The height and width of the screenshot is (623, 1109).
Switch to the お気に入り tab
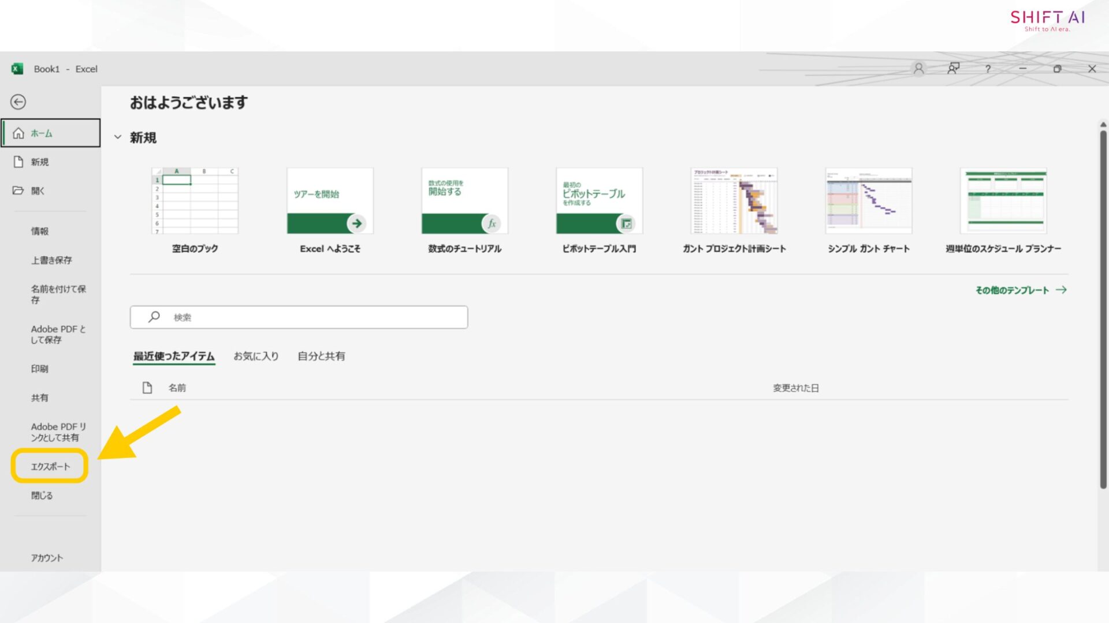click(x=256, y=356)
